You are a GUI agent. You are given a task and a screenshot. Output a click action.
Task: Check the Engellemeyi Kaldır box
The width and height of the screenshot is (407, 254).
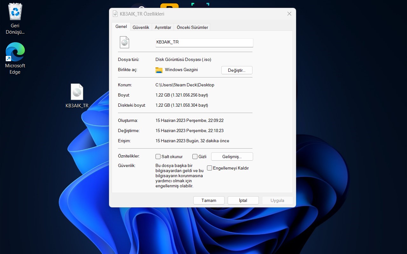(x=210, y=168)
